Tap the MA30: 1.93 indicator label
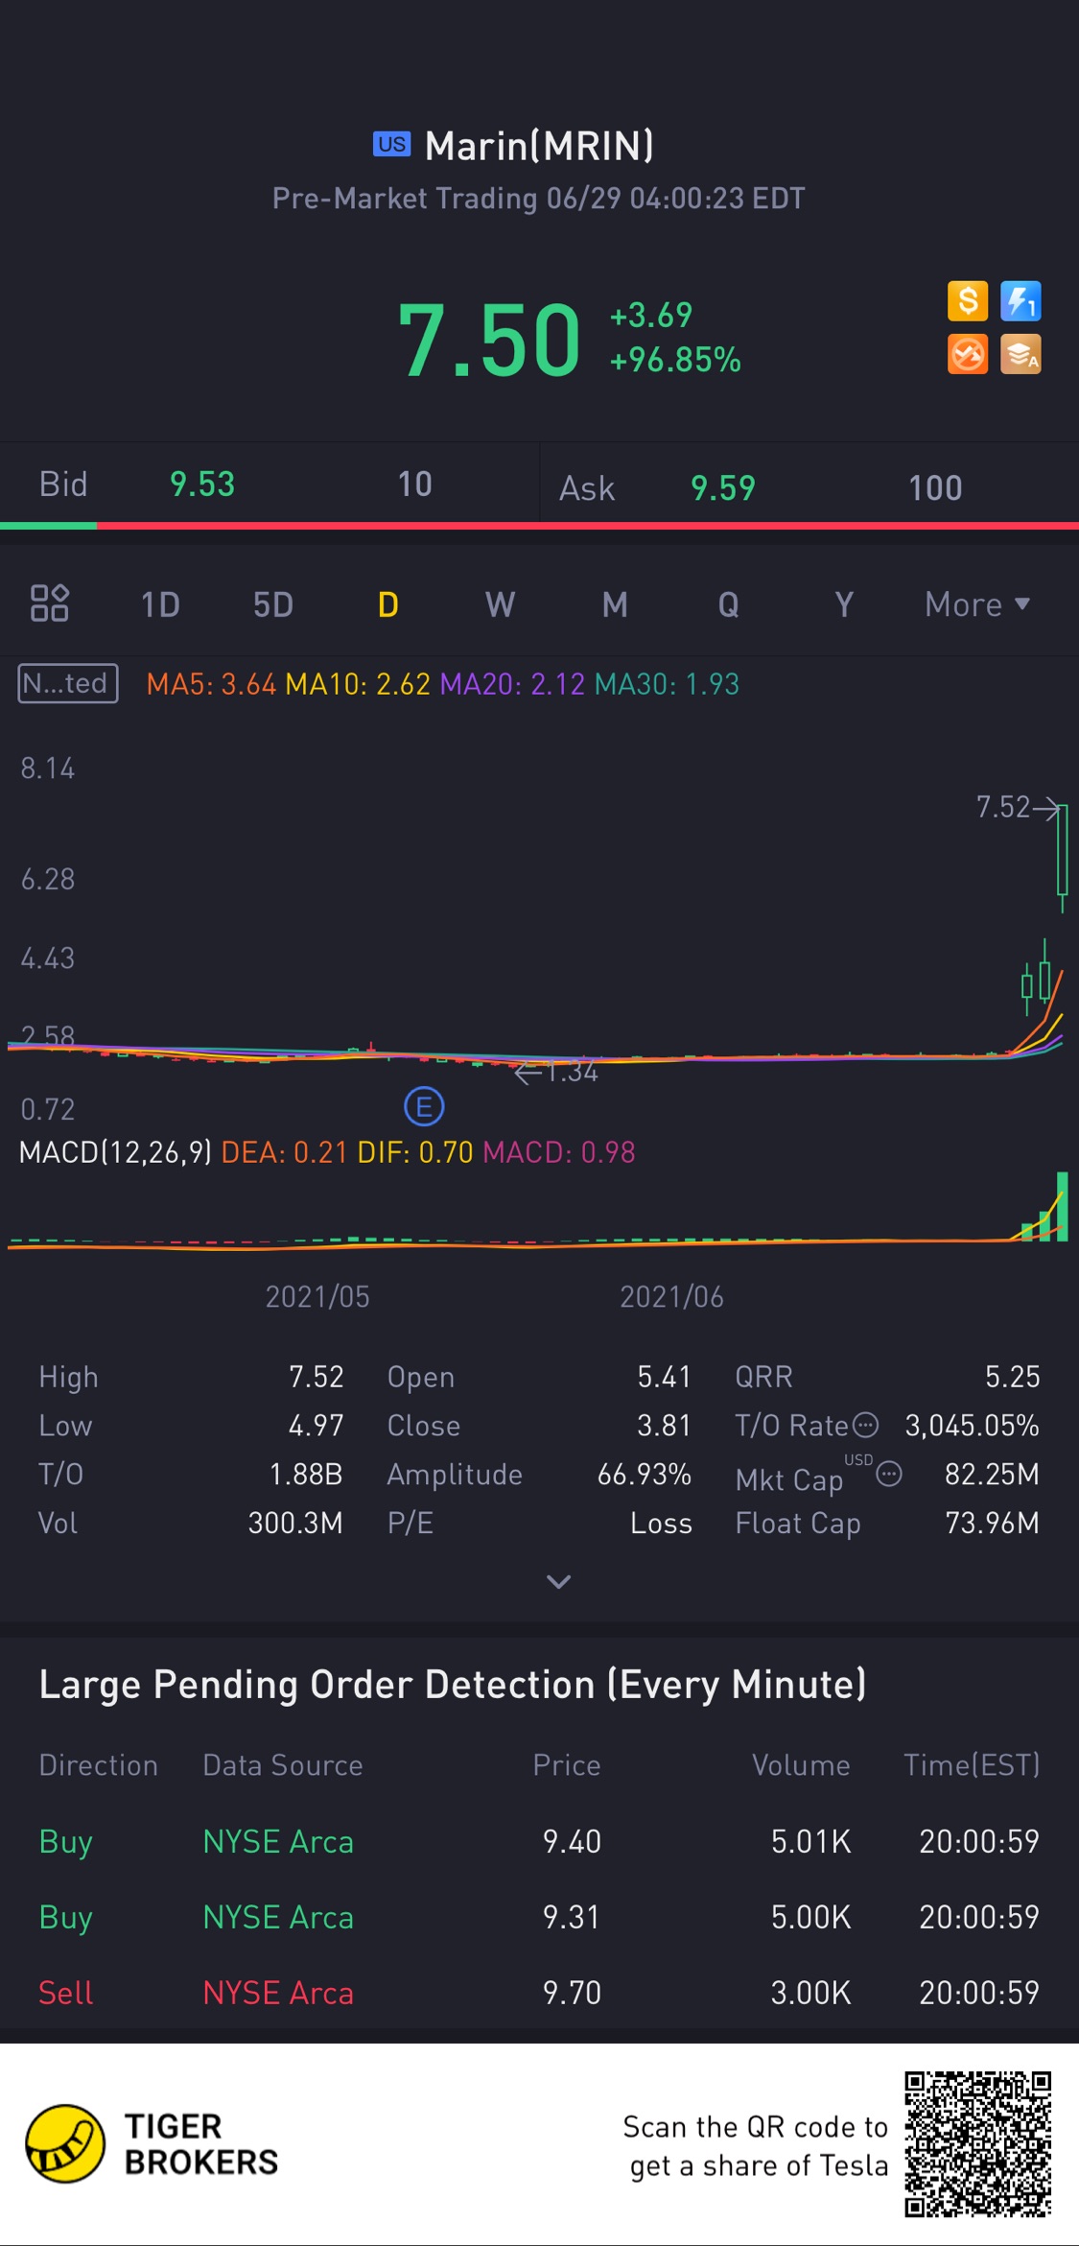1079x2246 pixels. click(x=668, y=684)
